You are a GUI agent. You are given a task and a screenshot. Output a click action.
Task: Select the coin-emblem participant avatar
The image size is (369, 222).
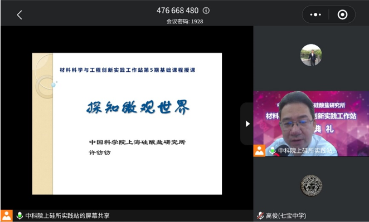point(311,186)
